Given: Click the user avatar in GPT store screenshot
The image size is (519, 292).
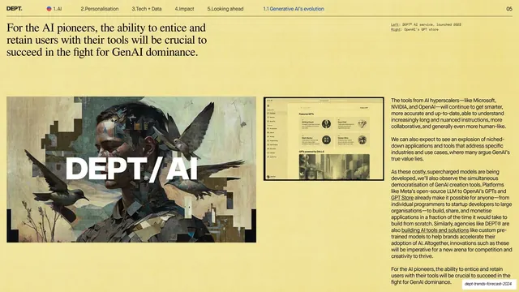Looking at the screenshot, I should pyautogui.click(x=268, y=177).
